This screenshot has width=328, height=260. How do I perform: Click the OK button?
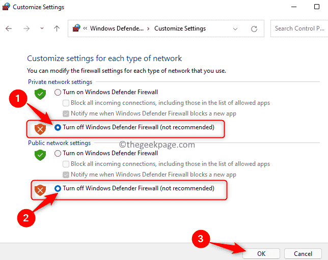click(261, 253)
